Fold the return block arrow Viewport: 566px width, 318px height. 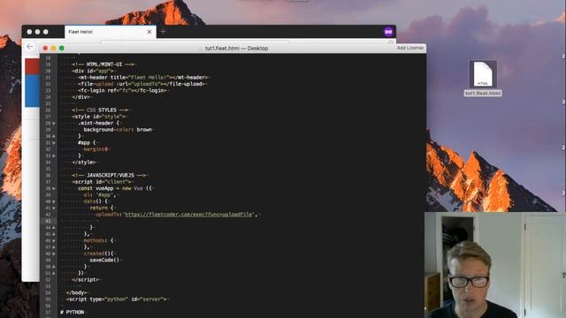54,208
